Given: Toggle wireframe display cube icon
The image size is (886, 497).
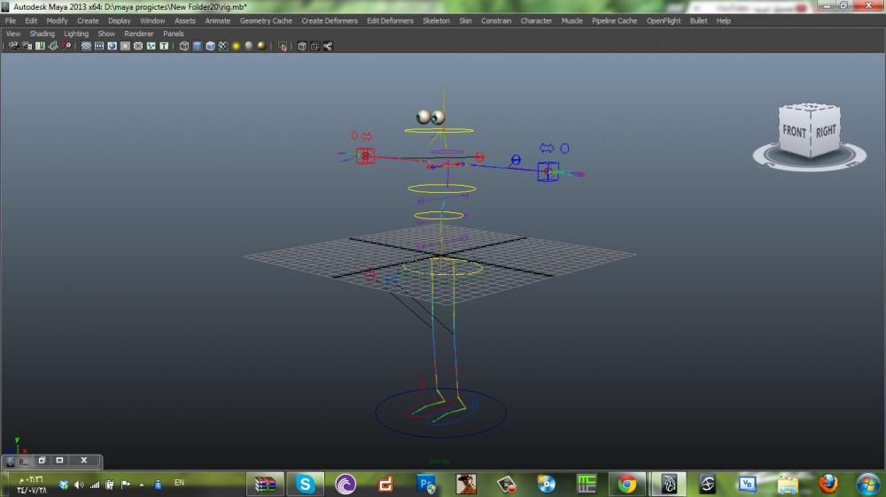Looking at the screenshot, I should pos(184,46).
